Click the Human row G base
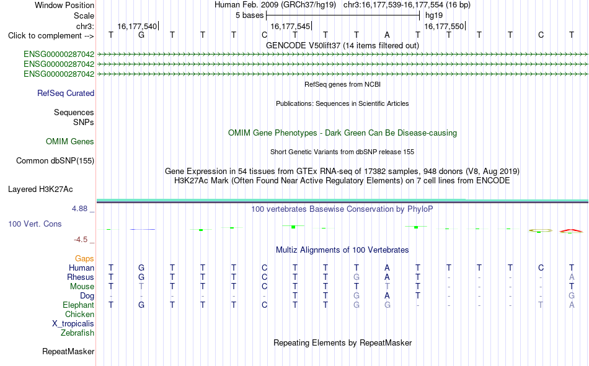The image size is (589, 366). (x=141, y=268)
